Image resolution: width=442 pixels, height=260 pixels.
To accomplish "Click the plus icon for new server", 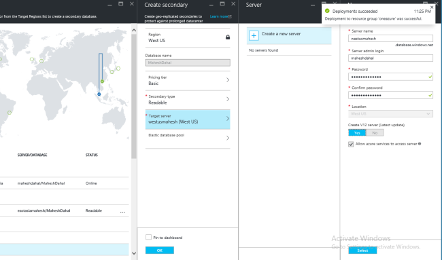I will pyautogui.click(x=254, y=36).
